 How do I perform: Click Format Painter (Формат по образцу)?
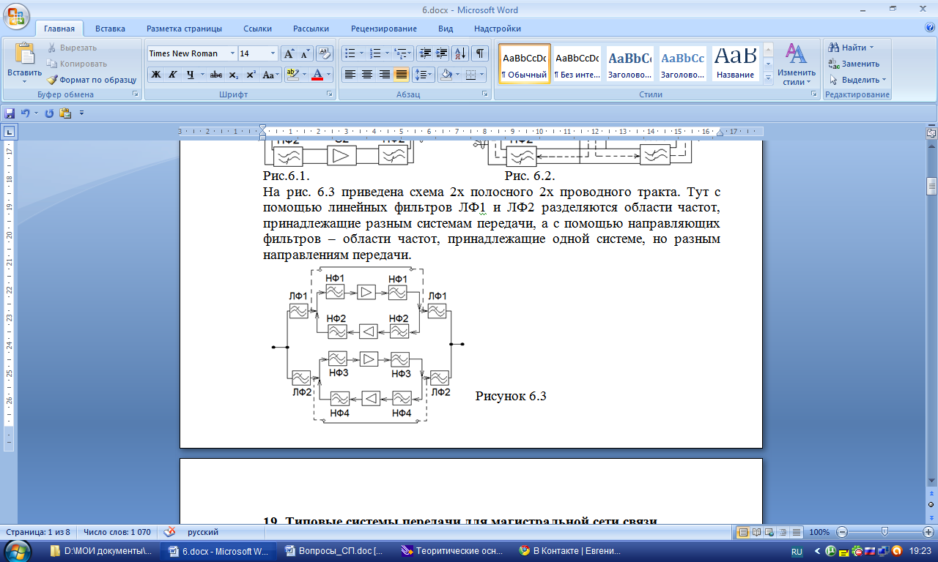click(x=92, y=80)
